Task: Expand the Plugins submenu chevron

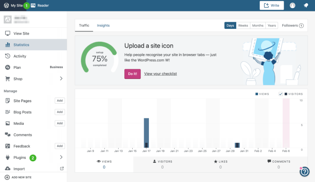Action: pyautogui.click(x=61, y=157)
